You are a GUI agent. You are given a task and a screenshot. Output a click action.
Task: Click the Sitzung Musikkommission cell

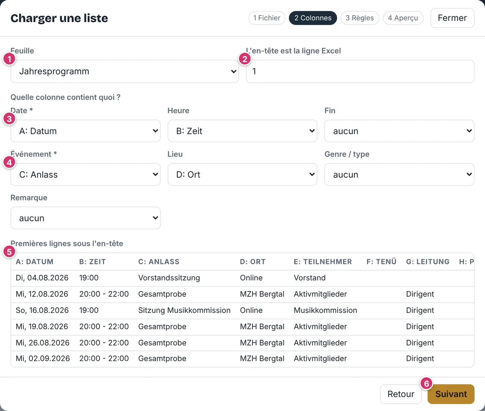pyautogui.click(x=184, y=310)
